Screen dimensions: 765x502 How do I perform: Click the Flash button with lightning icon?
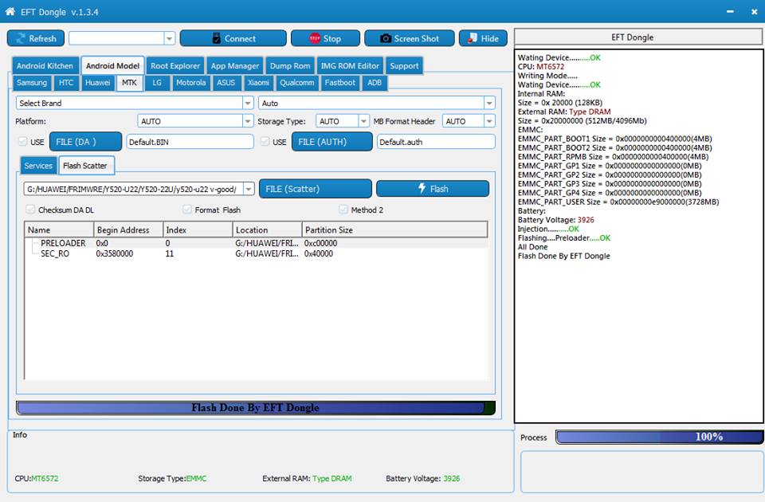click(433, 189)
